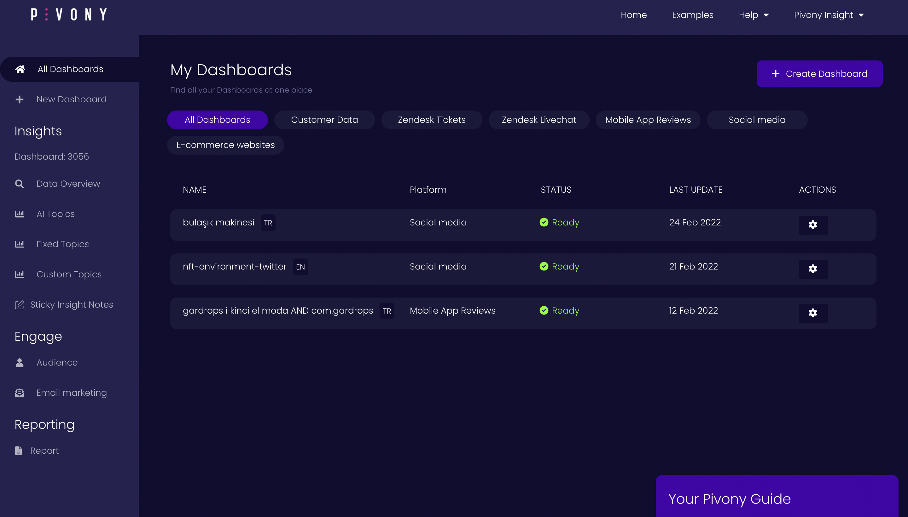
Task: Expand the Help dropdown menu
Action: pos(754,15)
